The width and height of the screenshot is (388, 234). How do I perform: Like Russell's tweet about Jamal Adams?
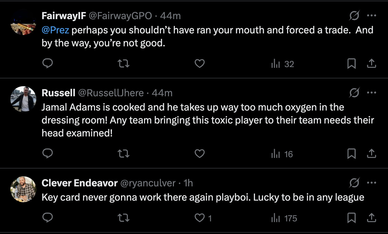click(x=200, y=154)
